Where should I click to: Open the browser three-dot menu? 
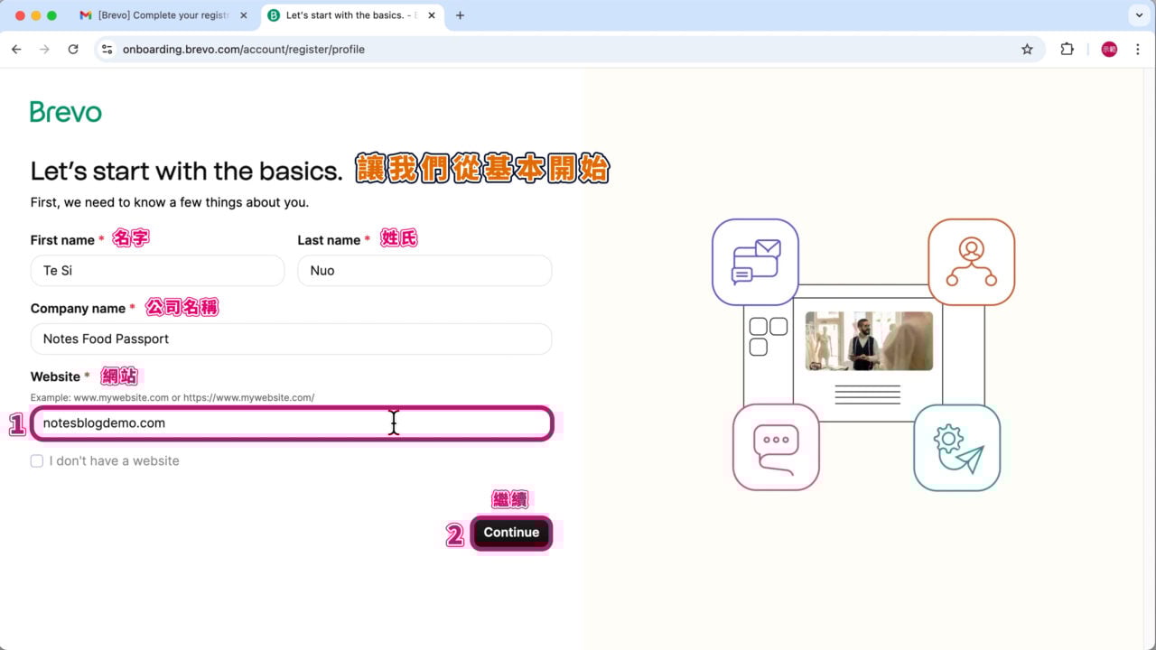point(1138,49)
